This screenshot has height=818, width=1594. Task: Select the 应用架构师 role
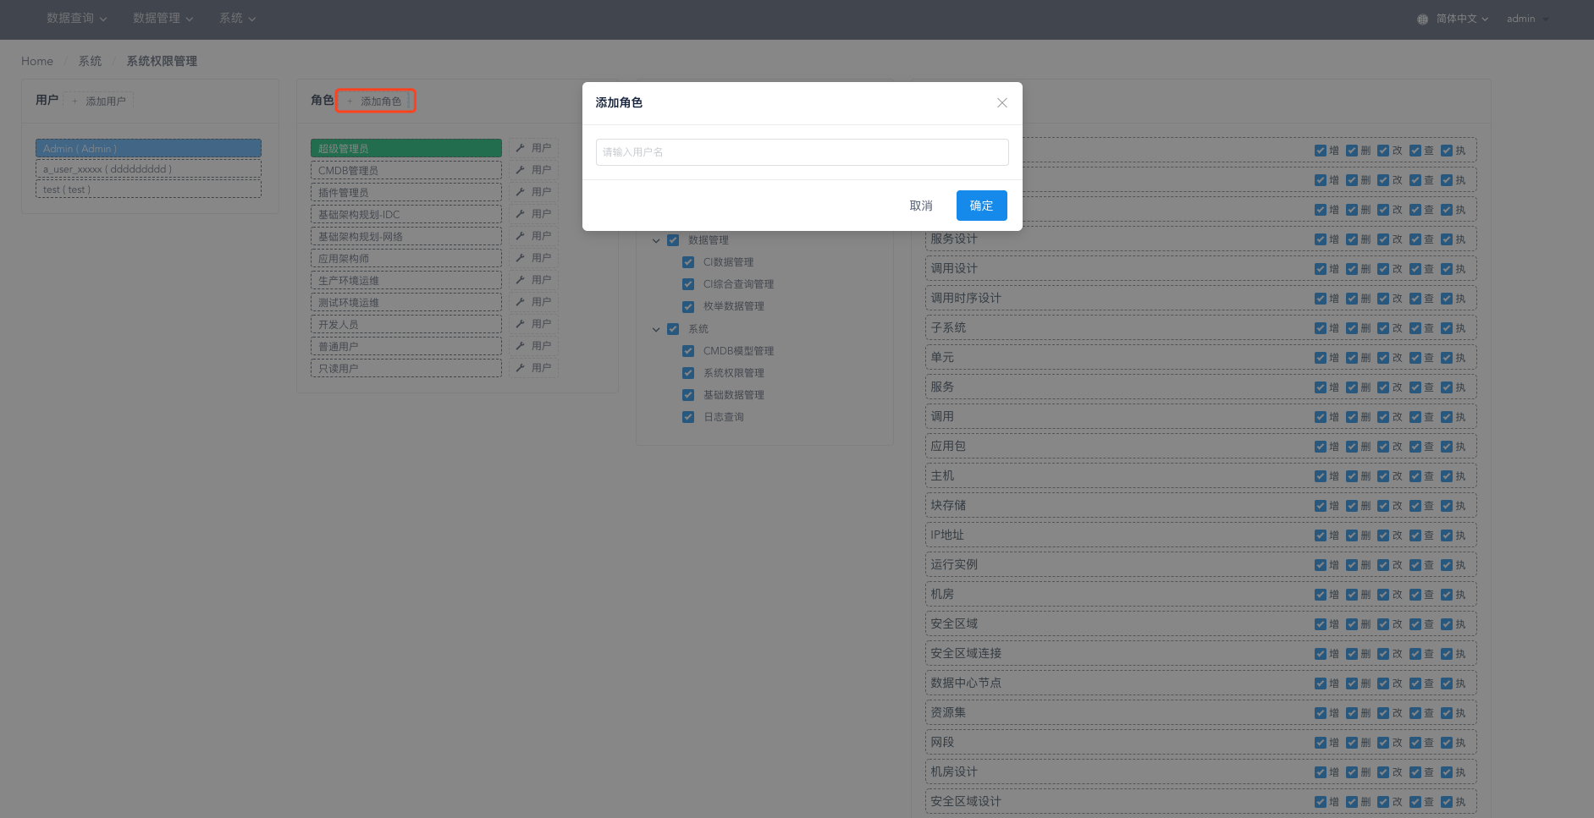pyautogui.click(x=406, y=258)
